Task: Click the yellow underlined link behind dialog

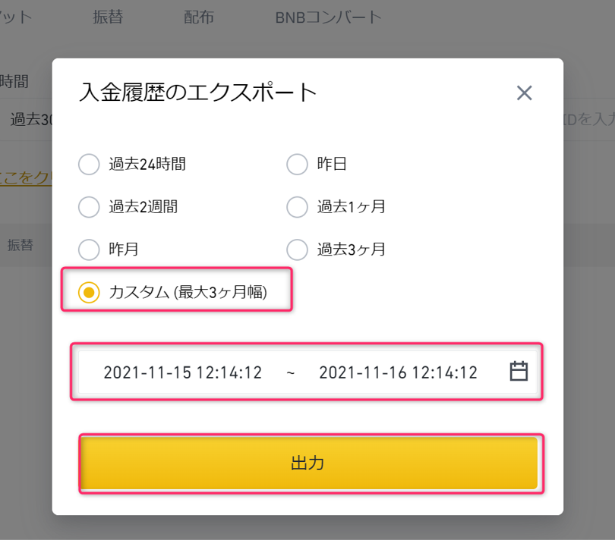Action: [25, 177]
